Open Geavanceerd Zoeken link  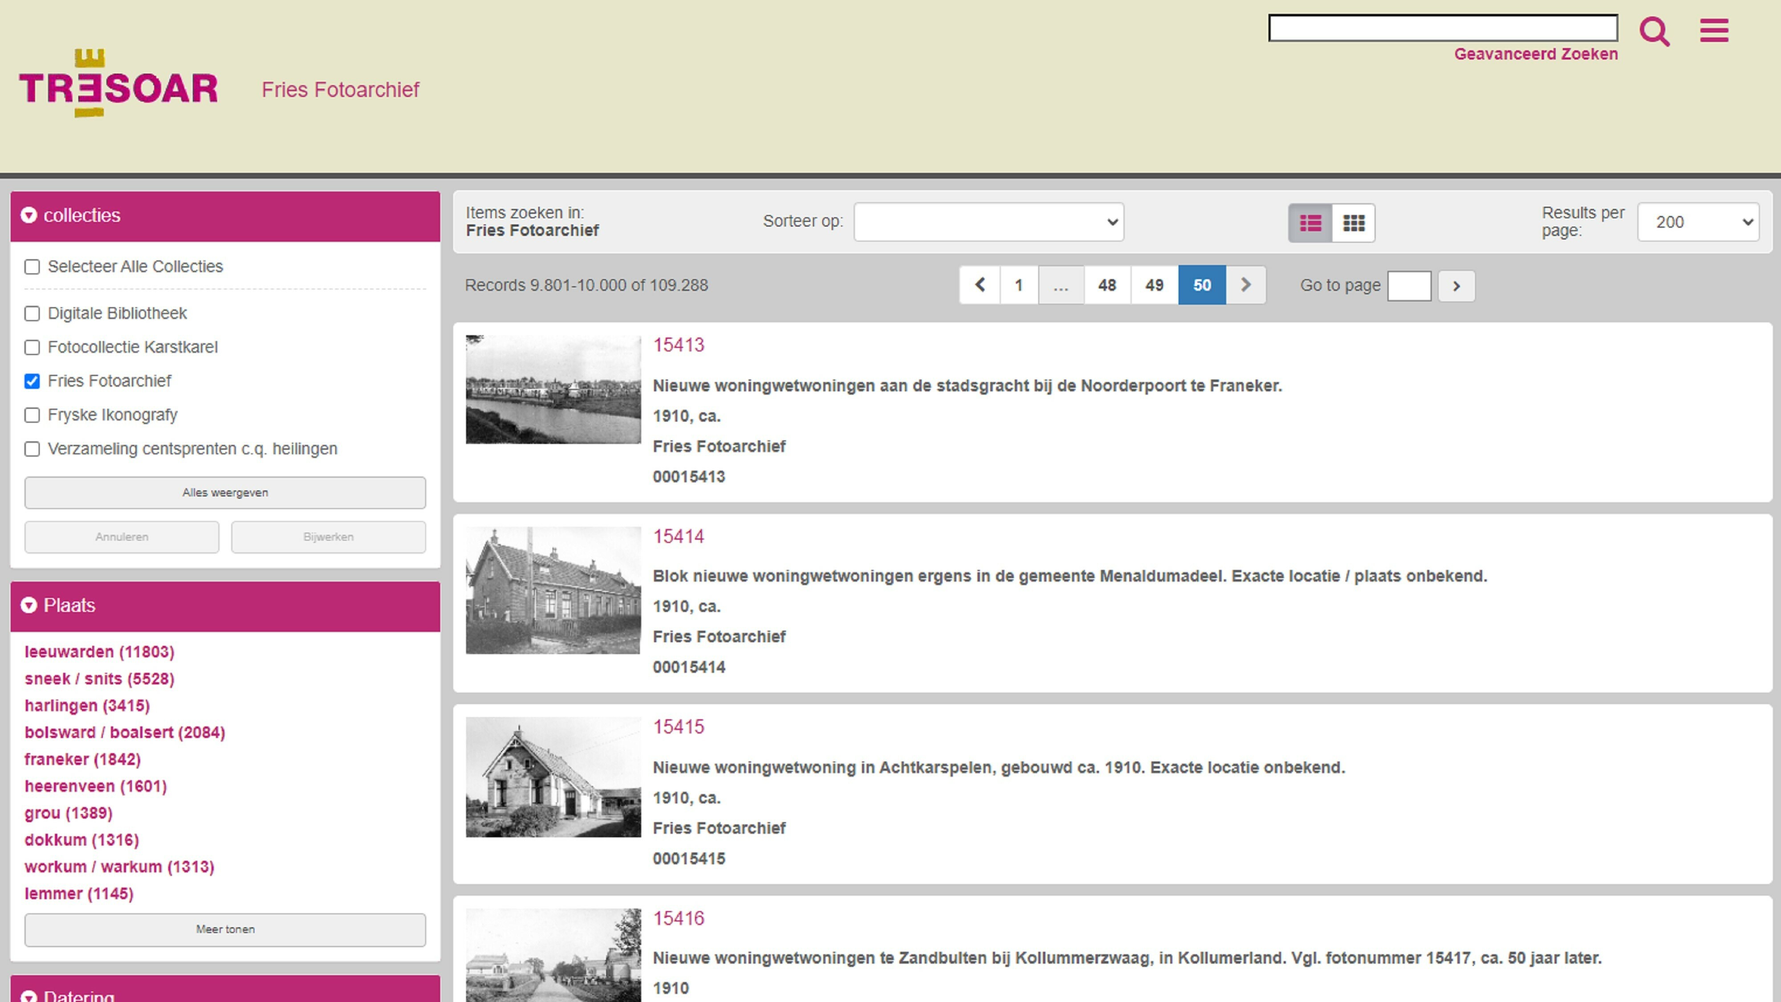(1535, 54)
